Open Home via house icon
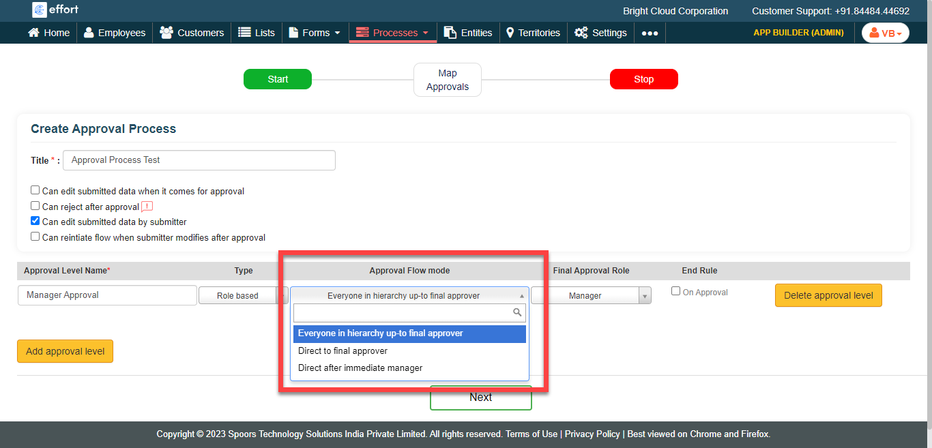The height and width of the screenshot is (448, 932). 33,33
